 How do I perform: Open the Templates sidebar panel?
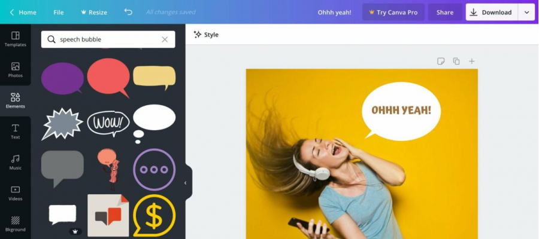(15, 39)
